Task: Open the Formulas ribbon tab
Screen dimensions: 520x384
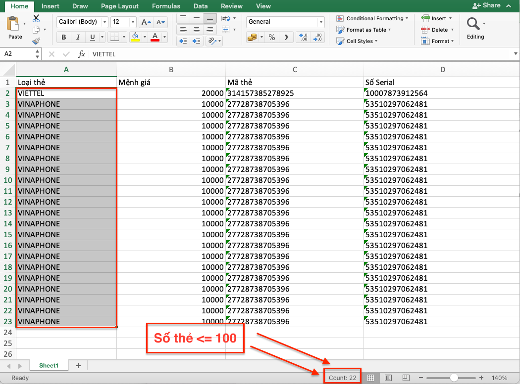Action: pos(166,6)
